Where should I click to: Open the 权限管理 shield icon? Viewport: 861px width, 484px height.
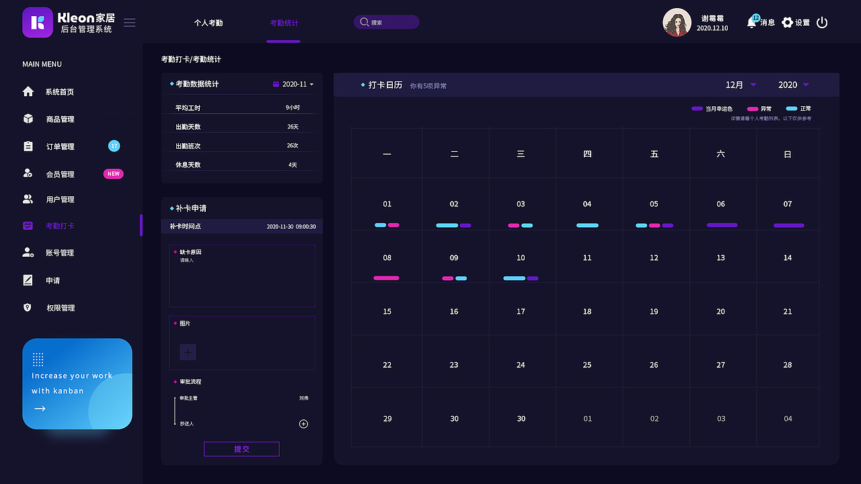pos(27,307)
